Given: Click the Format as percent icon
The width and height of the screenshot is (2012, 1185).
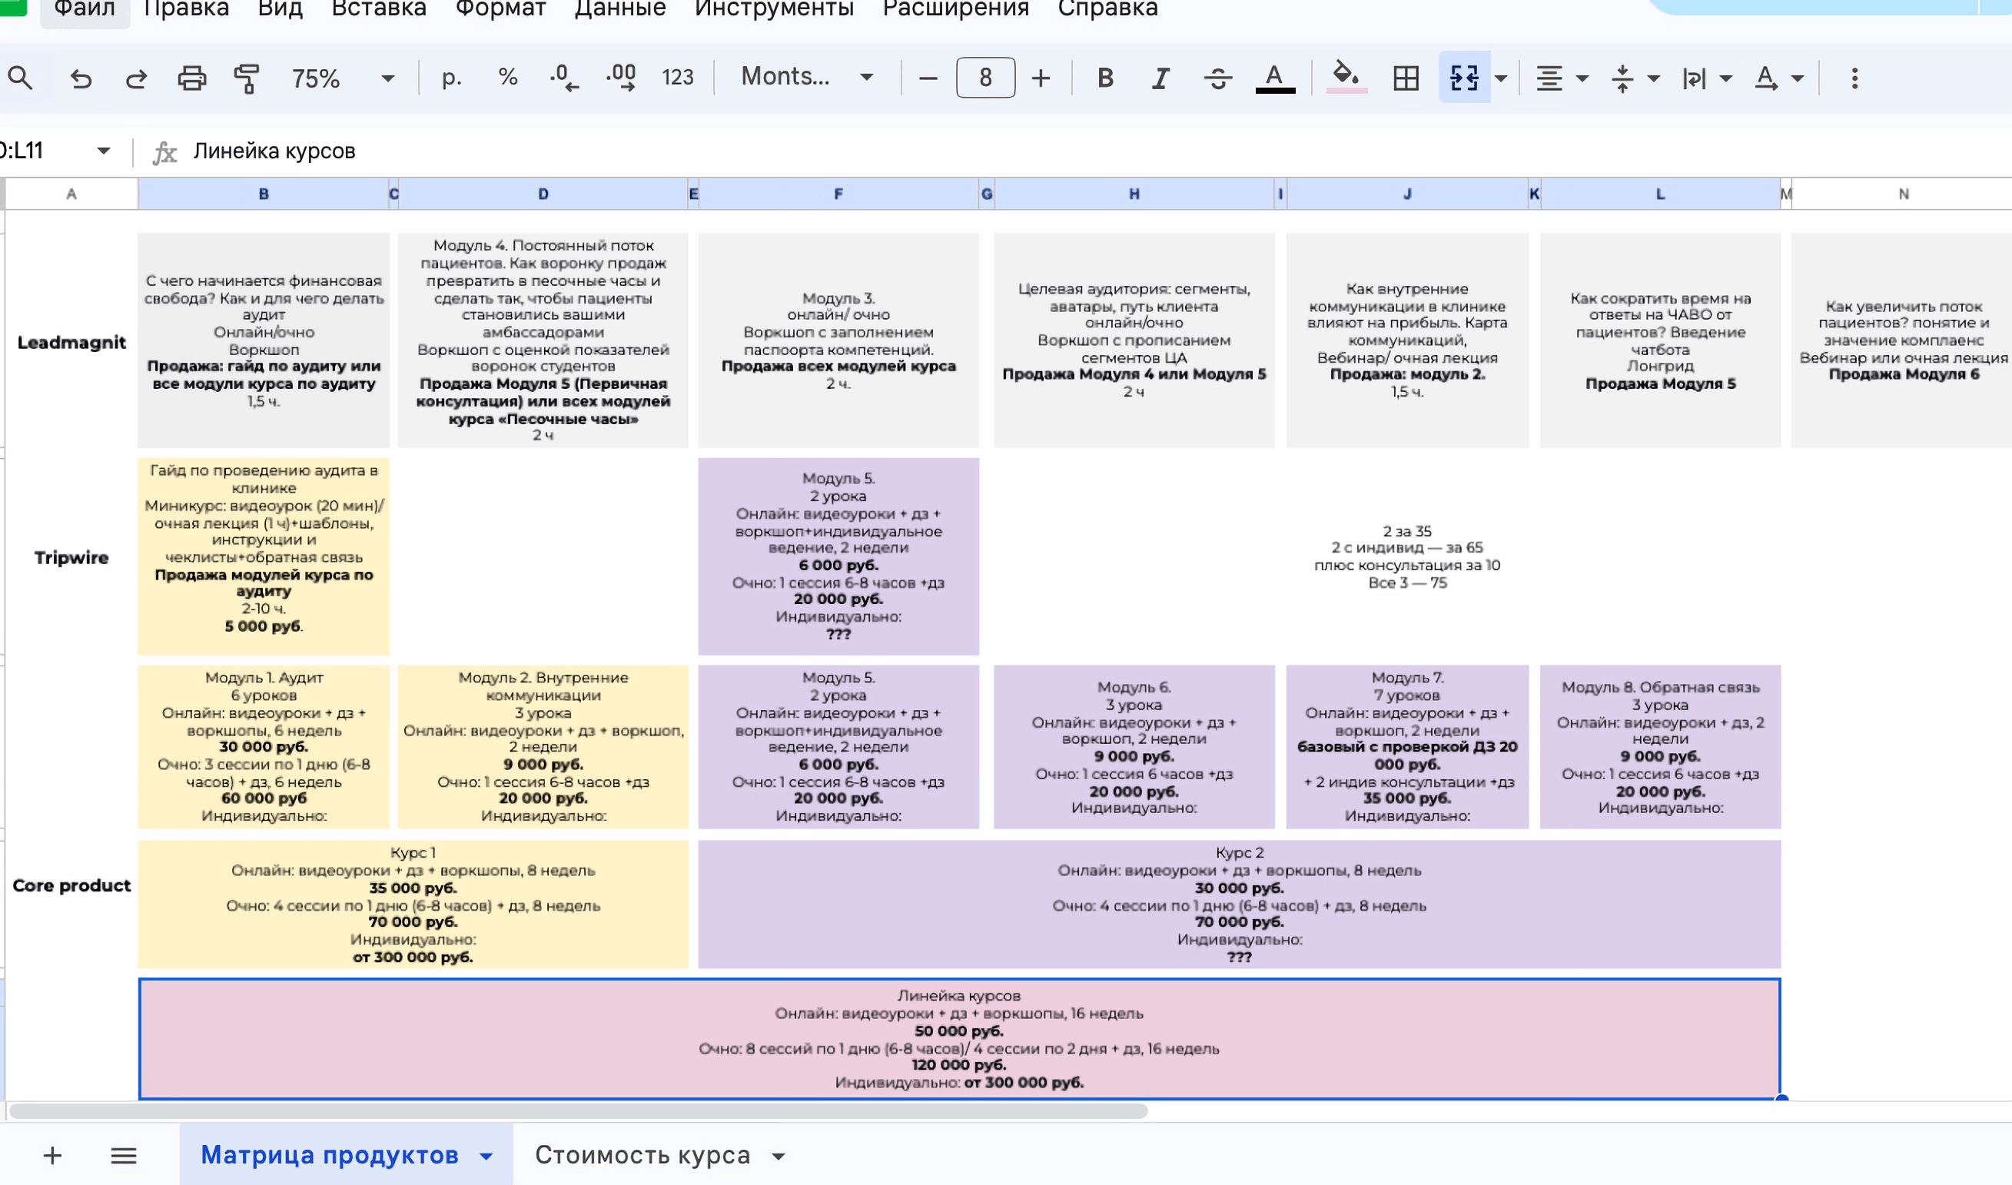Looking at the screenshot, I should pos(508,78).
